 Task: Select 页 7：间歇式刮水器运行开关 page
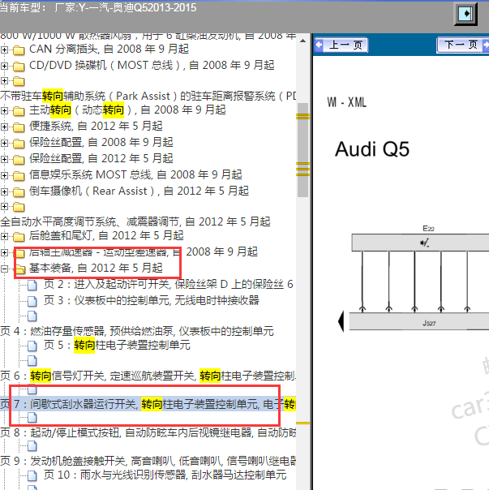(x=148, y=404)
